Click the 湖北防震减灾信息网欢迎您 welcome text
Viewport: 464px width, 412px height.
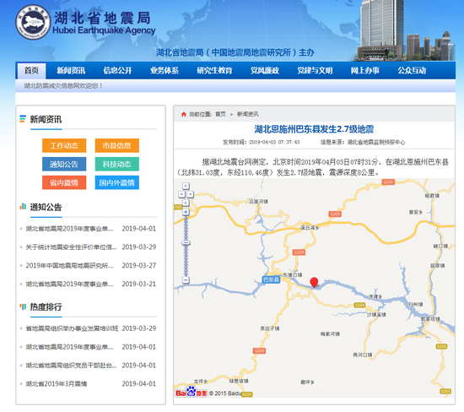click(63, 86)
